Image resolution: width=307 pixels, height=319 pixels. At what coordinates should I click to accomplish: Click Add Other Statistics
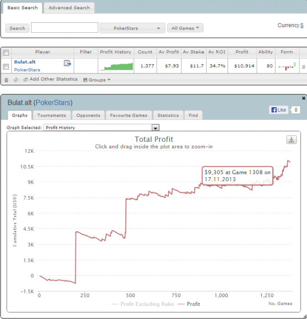(x=51, y=79)
